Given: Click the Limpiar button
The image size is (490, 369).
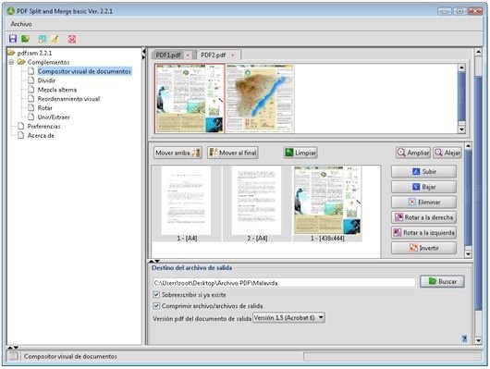Looking at the screenshot, I should (300, 153).
